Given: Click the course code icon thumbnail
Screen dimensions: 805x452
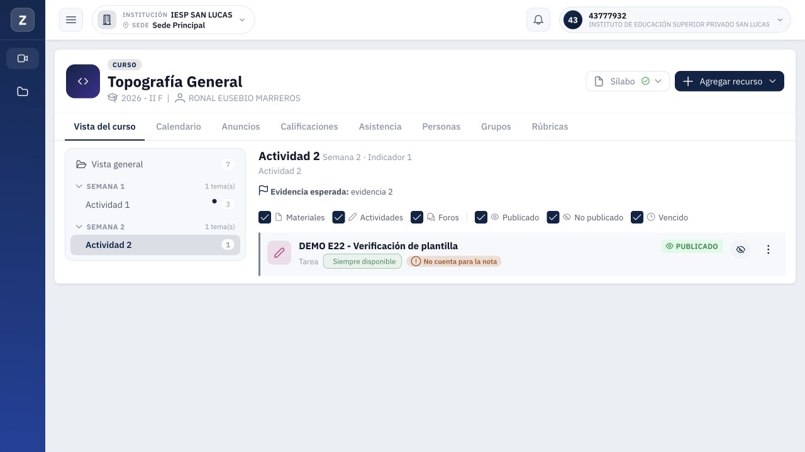Looking at the screenshot, I should coord(83,82).
